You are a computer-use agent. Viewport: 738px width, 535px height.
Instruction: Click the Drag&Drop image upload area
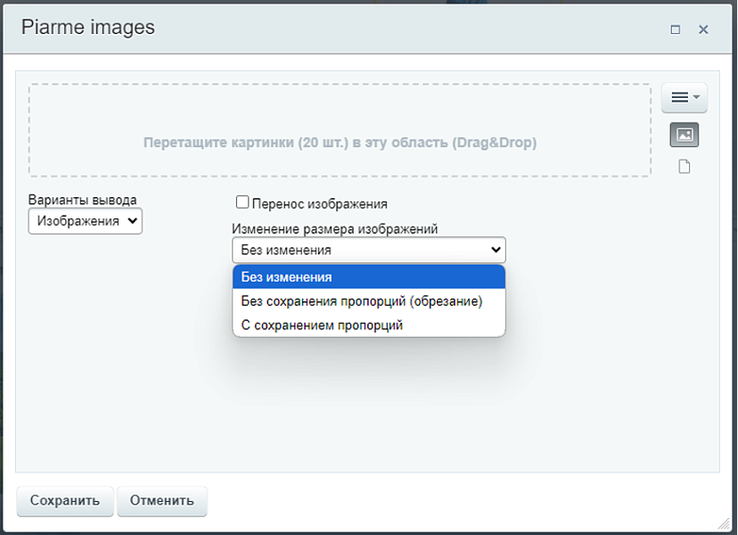[x=340, y=131]
